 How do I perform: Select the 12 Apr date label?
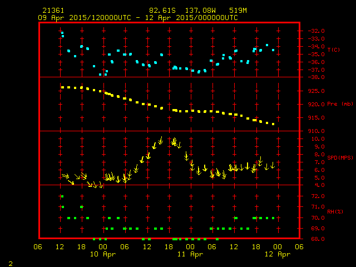[276, 254]
